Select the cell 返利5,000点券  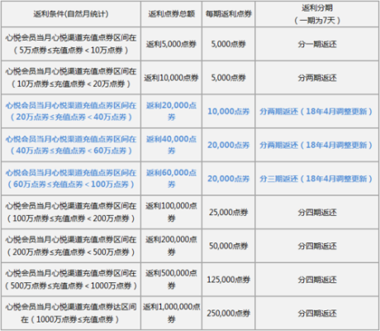click(171, 44)
